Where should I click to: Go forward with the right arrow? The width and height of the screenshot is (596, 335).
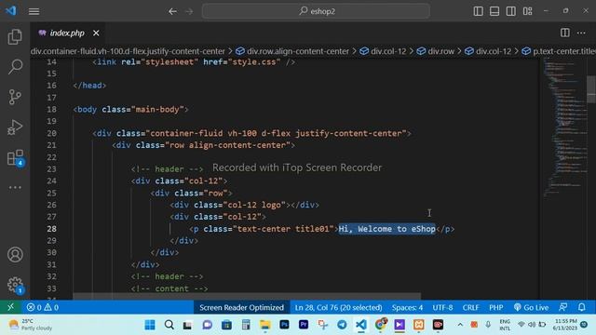click(x=189, y=11)
